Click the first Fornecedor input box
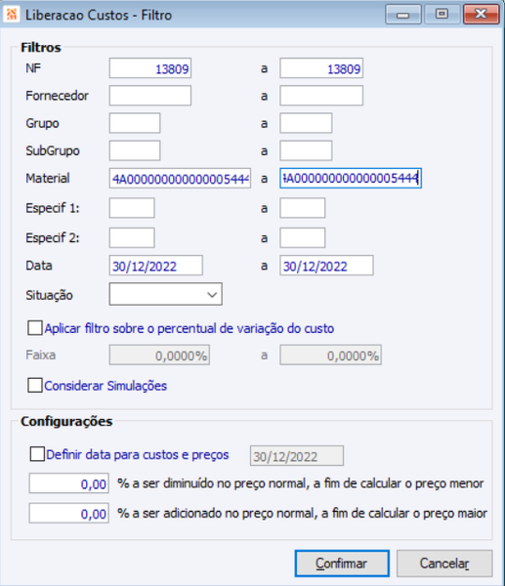505x586 pixels. click(x=150, y=96)
